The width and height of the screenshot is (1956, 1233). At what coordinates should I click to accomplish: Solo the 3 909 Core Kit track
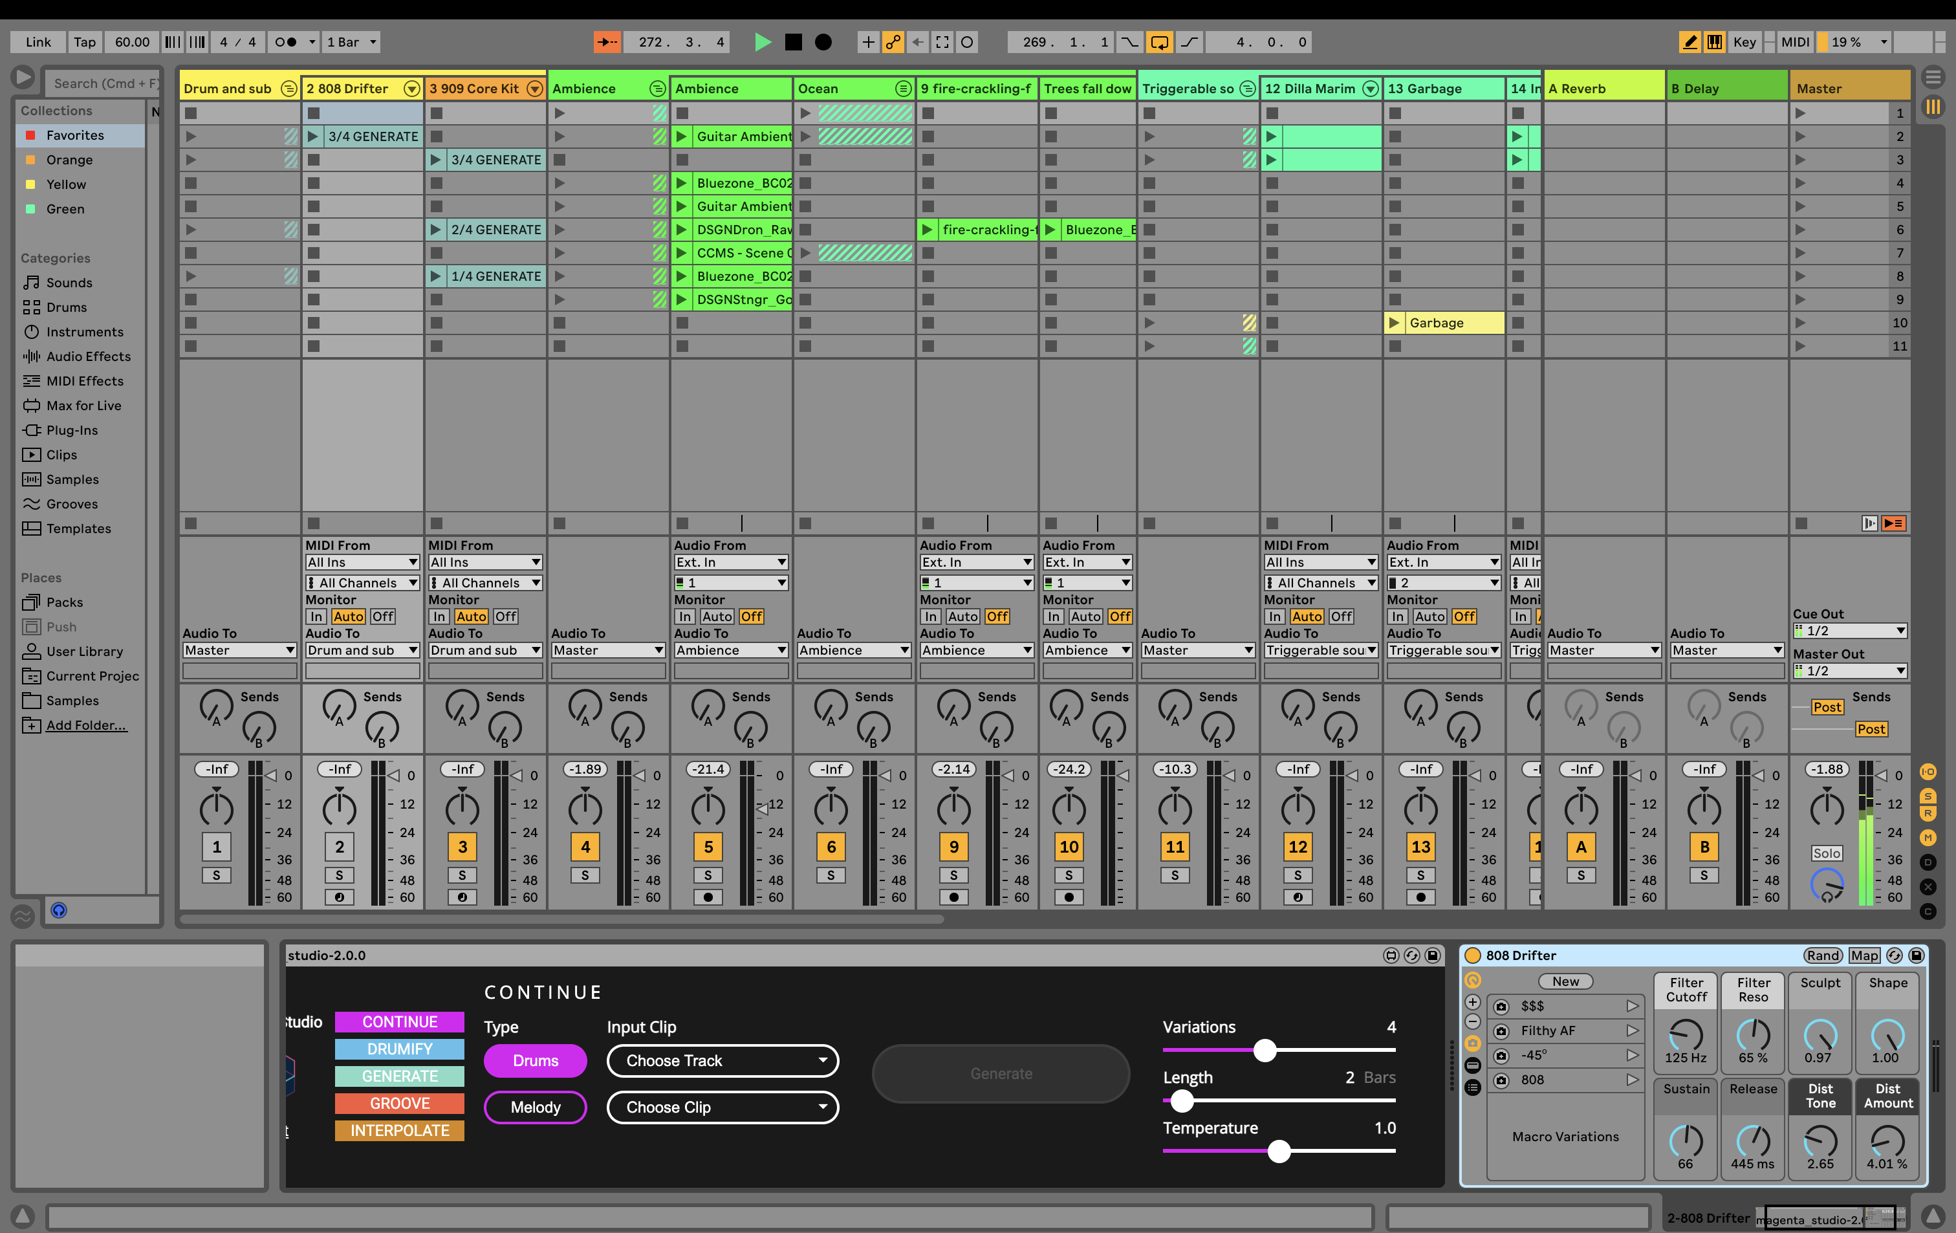click(x=462, y=876)
